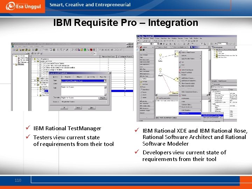Toggle Italic in the XDE formatting toolbar

coord(164,44)
